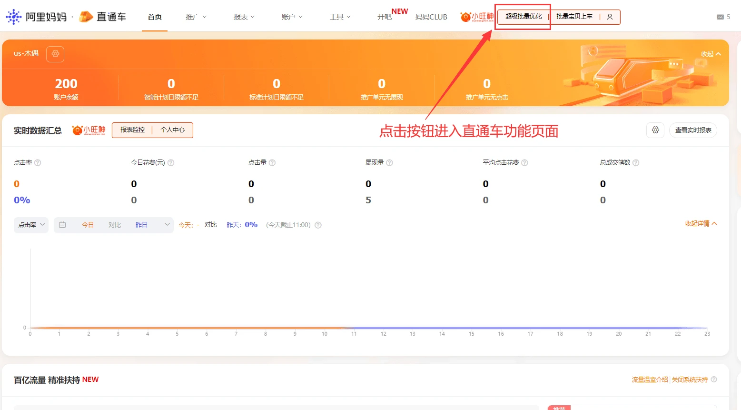This screenshot has height=410, width=741.
Task: Click the 推广单元无点击 stat
Action: [487, 89]
